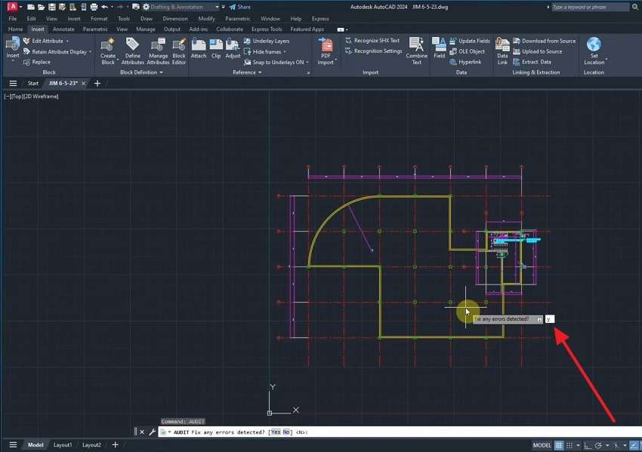Open the Set Location dropdown arrow
Image resolution: width=642 pixels, height=452 pixels.
606,60
